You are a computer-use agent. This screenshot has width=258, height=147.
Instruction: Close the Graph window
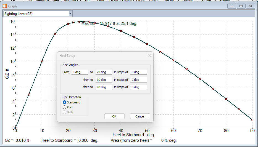click(251, 6)
